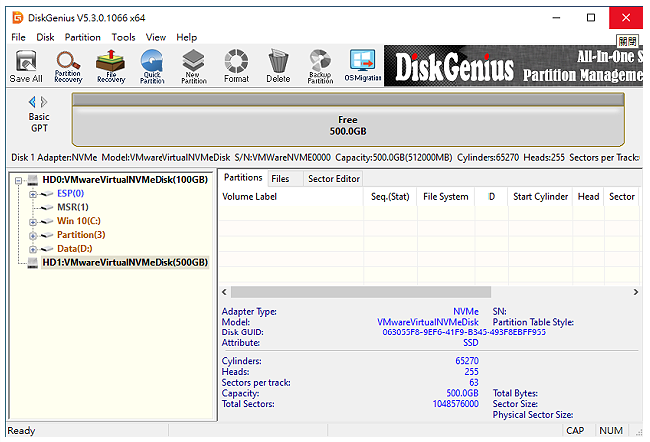Maximize the DiskGenius window
This screenshot has height=442, width=650.
pyautogui.click(x=591, y=18)
